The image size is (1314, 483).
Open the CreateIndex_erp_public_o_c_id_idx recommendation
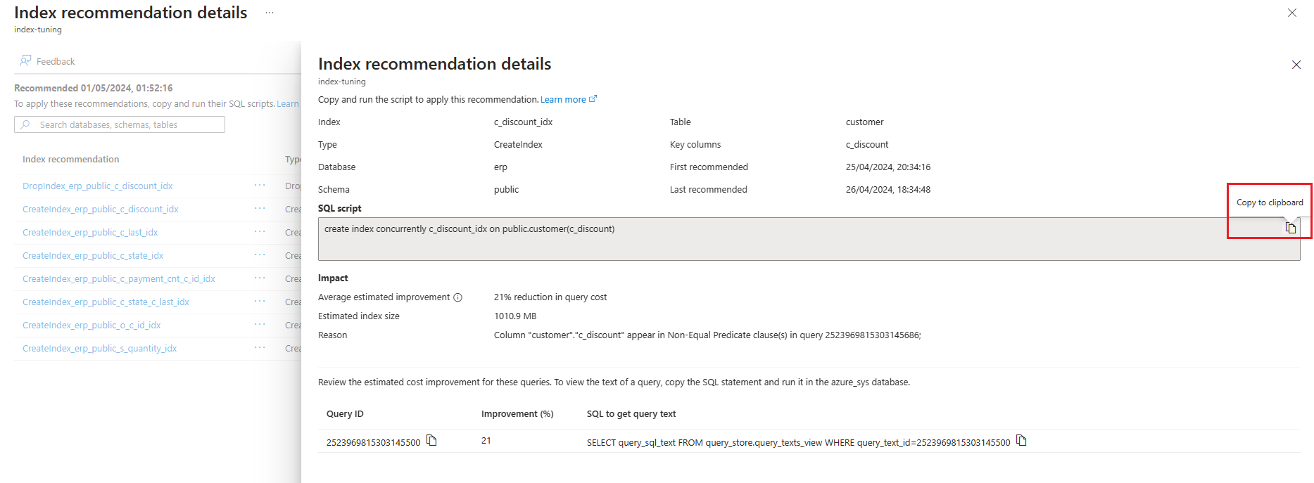point(91,326)
